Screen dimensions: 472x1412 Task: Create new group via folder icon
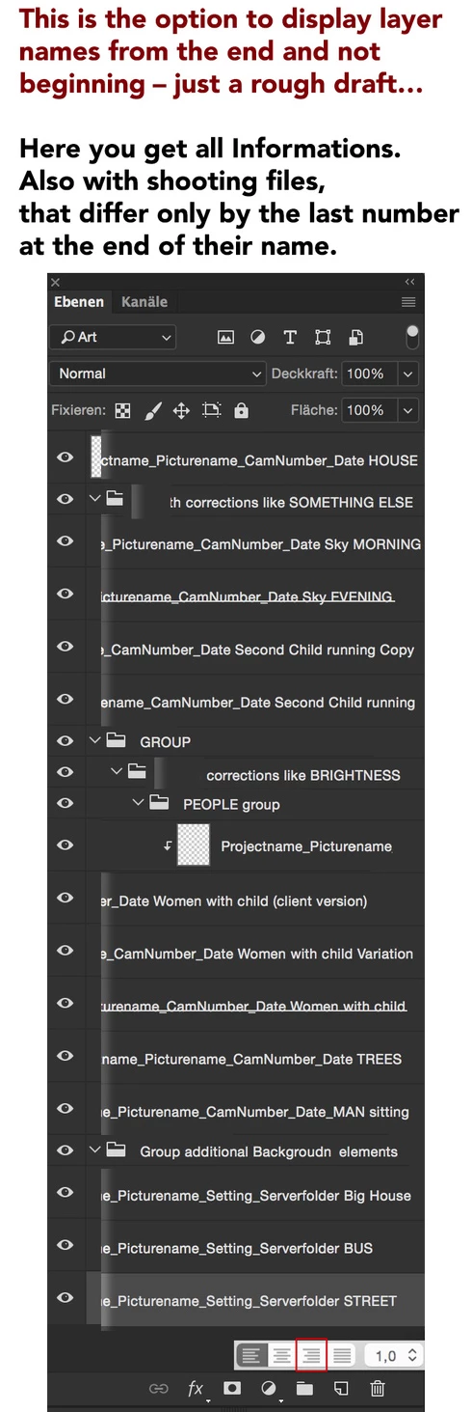(304, 1389)
